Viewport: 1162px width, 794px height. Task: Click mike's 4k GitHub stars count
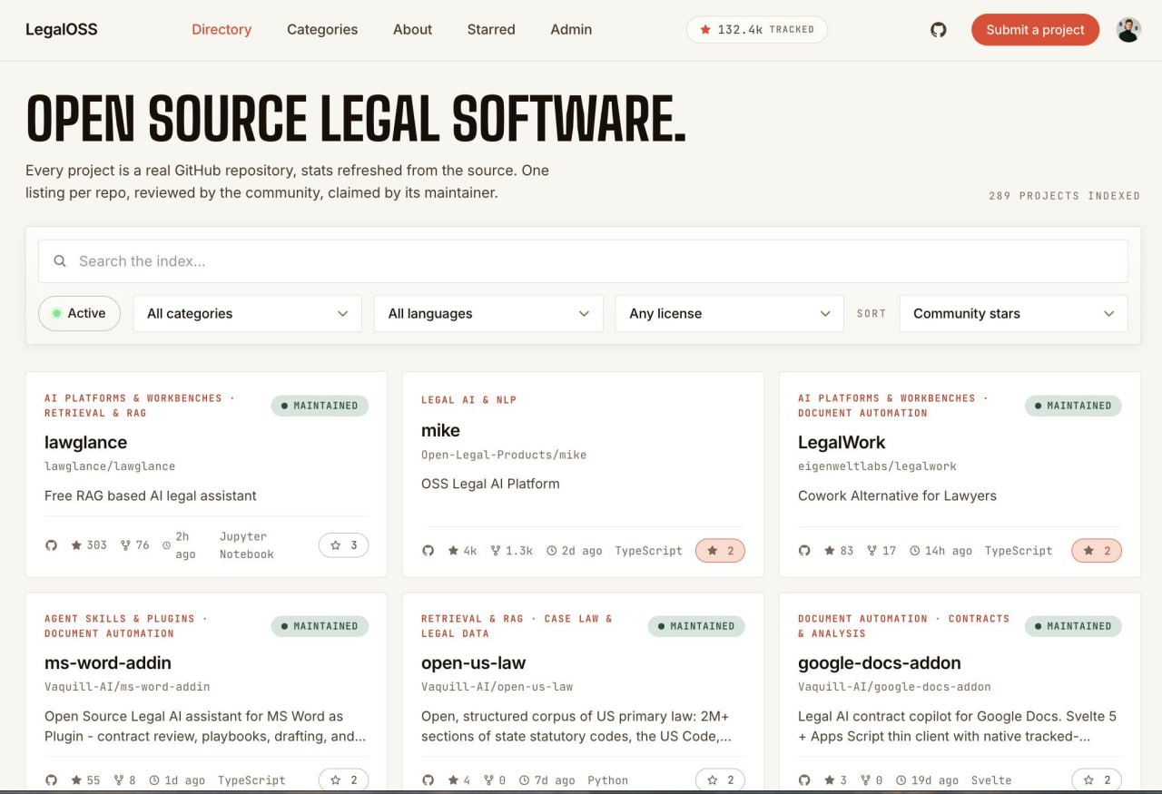(x=462, y=551)
